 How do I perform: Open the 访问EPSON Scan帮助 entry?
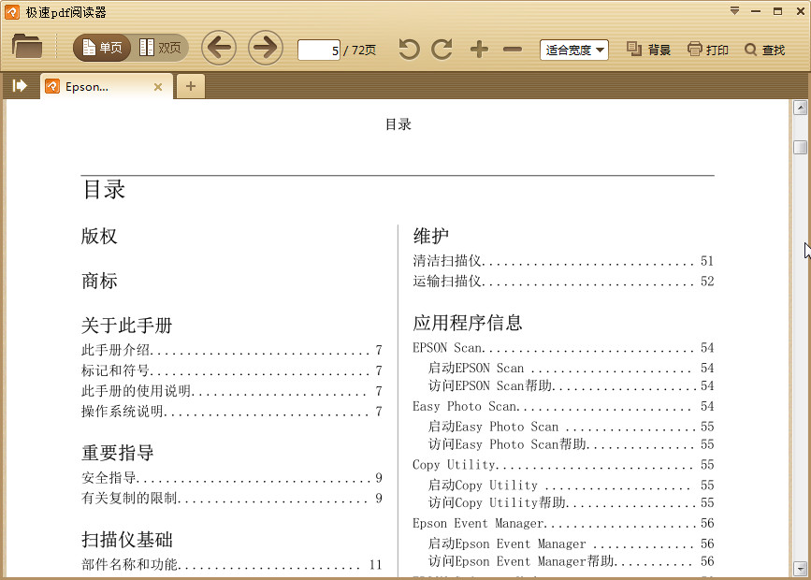(x=571, y=386)
